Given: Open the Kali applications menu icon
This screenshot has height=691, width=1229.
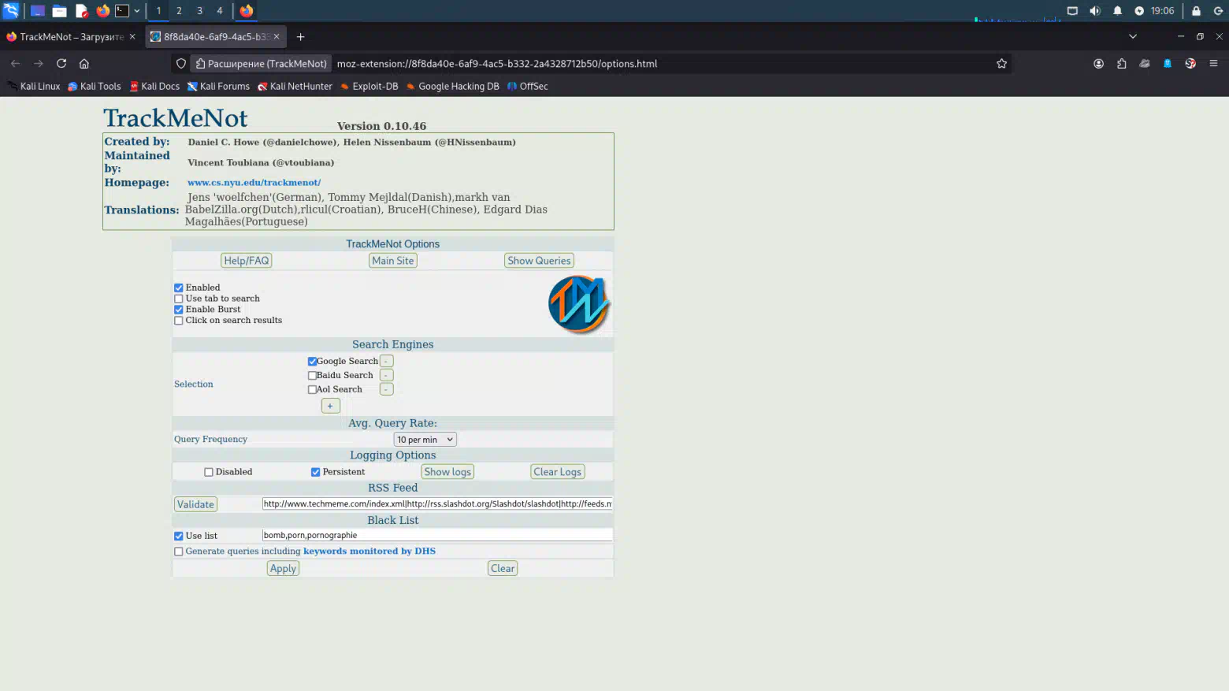Looking at the screenshot, I should [11, 10].
